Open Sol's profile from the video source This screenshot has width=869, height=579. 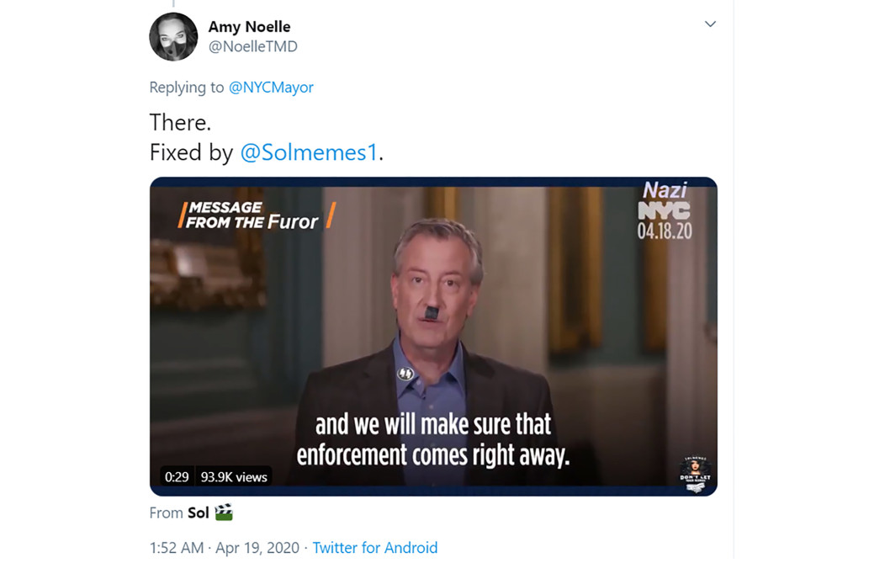(199, 513)
